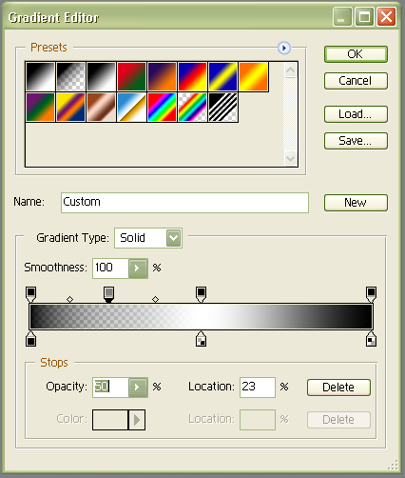Open the Opacity slider arrow
The width and height of the screenshot is (405, 478).
click(x=138, y=387)
